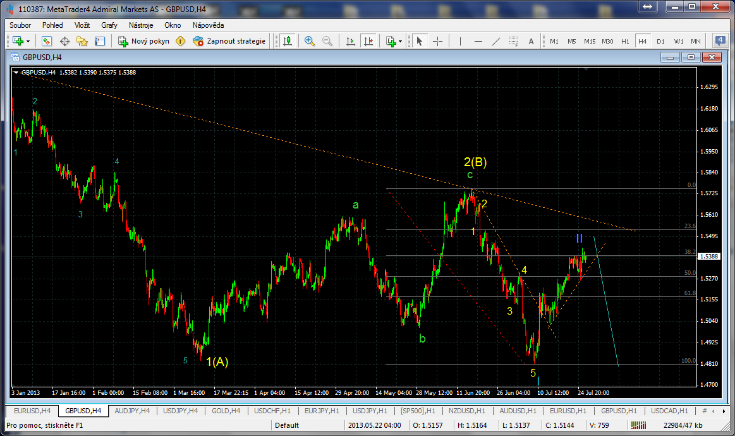Draw a horizontal line tool
Image resolution: width=735 pixels, height=436 pixels.
(x=478, y=41)
